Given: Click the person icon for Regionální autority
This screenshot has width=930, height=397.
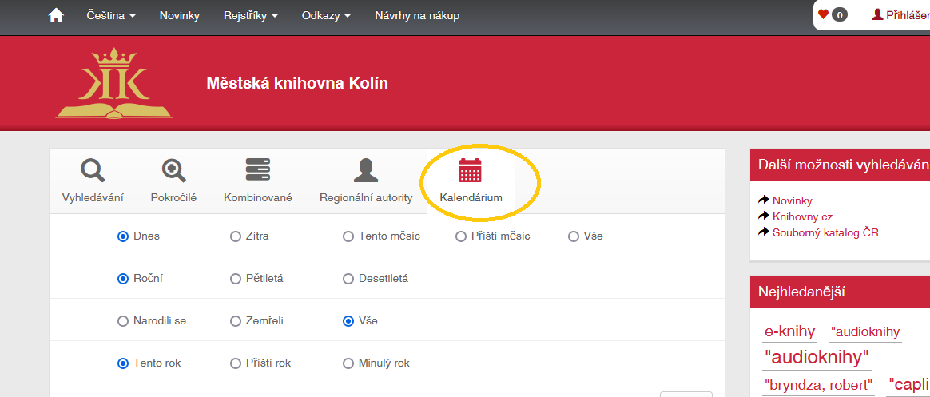Looking at the screenshot, I should (366, 170).
